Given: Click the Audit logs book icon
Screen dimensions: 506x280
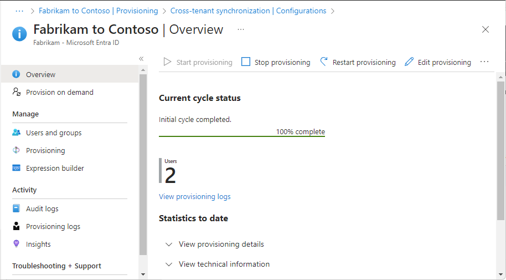Looking at the screenshot, I should point(16,208).
